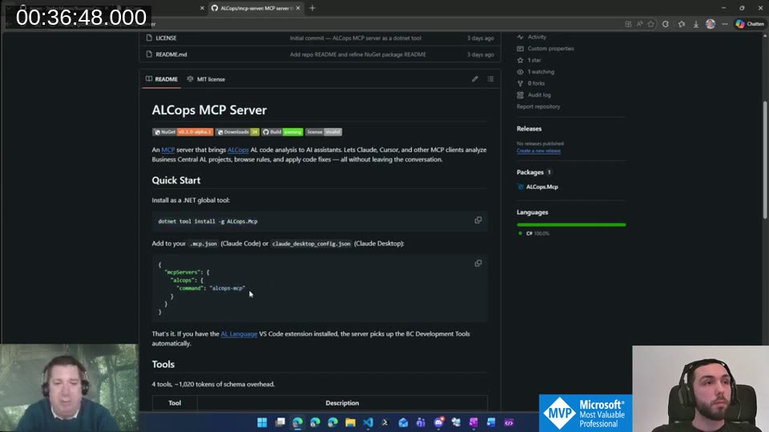This screenshot has width=769, height=432.
Task: Click the README.md commit message
Action: point(357,54)
